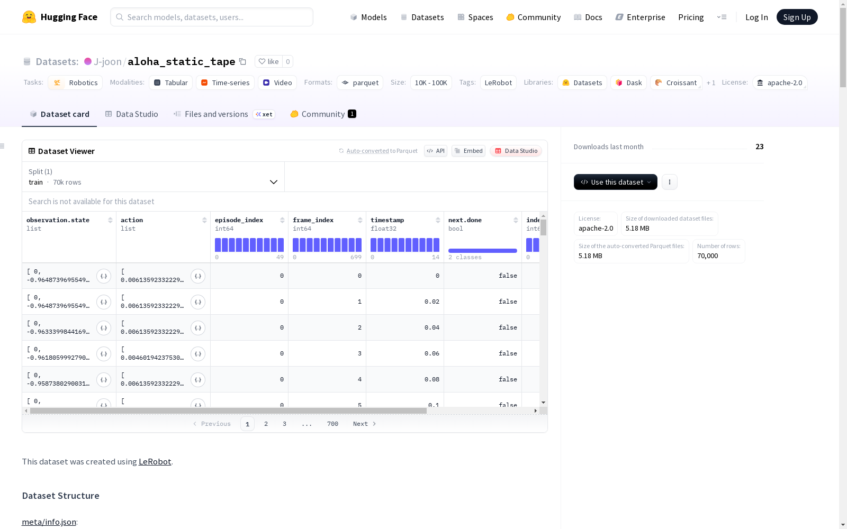The width and height of the screenshot is (847, 529).
Task: Expand JSON for action at frame_index 0
Action: (198, 276)
